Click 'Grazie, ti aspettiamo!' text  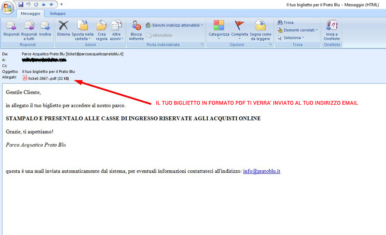point(30,132)
